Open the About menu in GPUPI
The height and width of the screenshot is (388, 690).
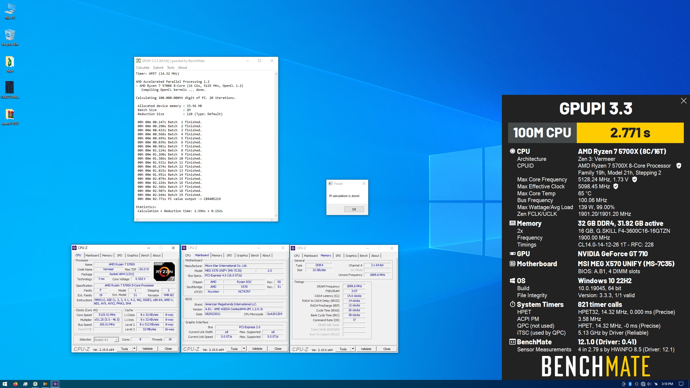click(182, 68)
